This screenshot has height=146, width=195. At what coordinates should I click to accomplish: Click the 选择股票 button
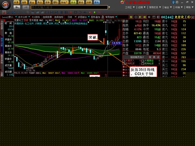pos(47,17)
